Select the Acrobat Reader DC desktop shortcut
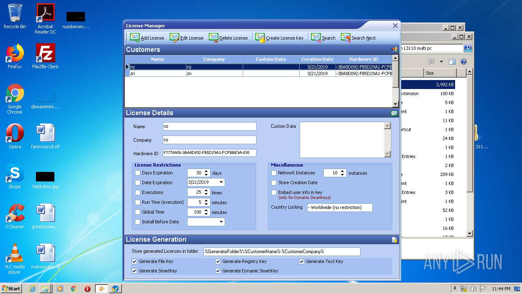 coord(45,19)
